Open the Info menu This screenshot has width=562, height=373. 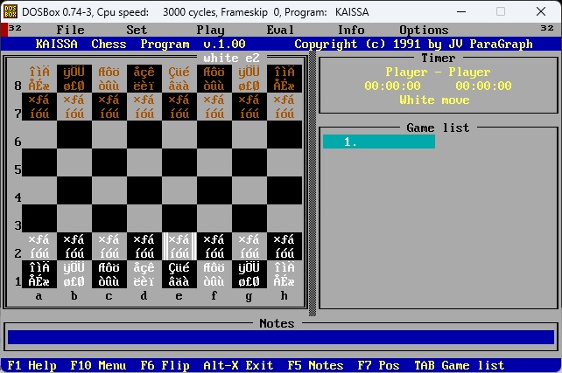[x=351, y=30]
